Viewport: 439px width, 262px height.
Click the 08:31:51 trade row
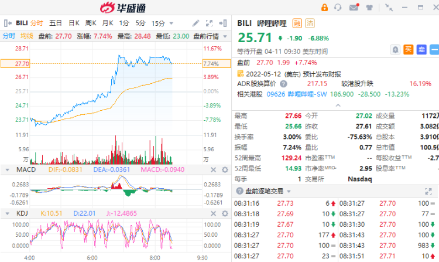[389, 256]
